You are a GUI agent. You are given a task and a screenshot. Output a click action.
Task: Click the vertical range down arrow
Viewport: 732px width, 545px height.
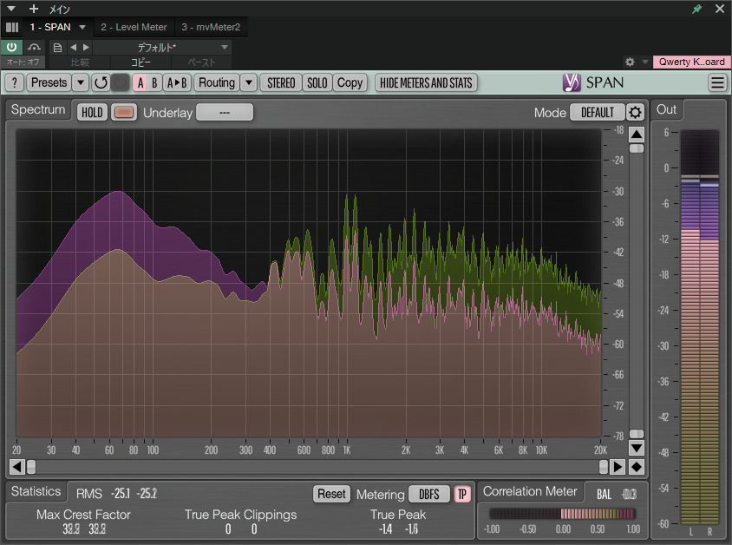637,448
